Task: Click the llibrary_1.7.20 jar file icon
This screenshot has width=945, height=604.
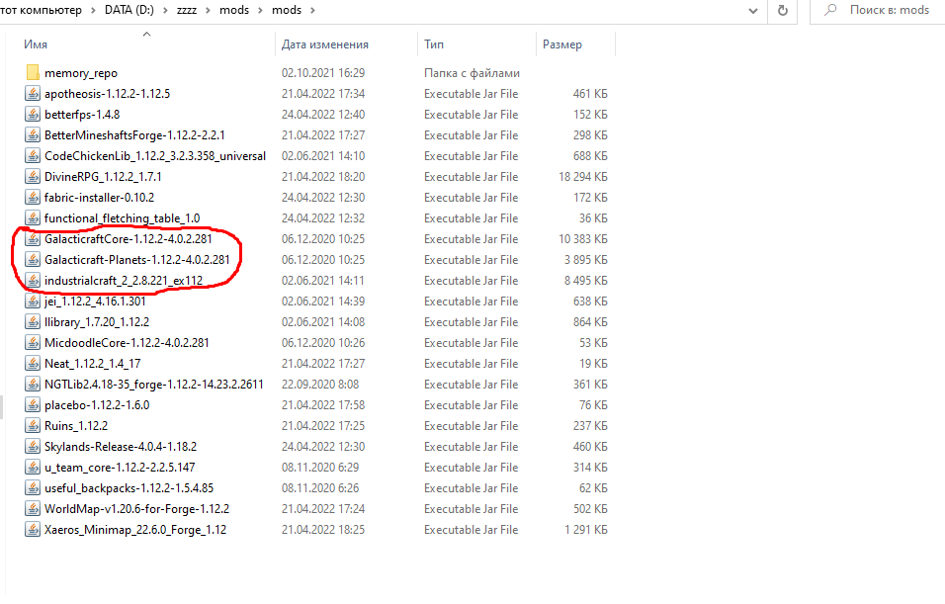Action: point(33,322)
